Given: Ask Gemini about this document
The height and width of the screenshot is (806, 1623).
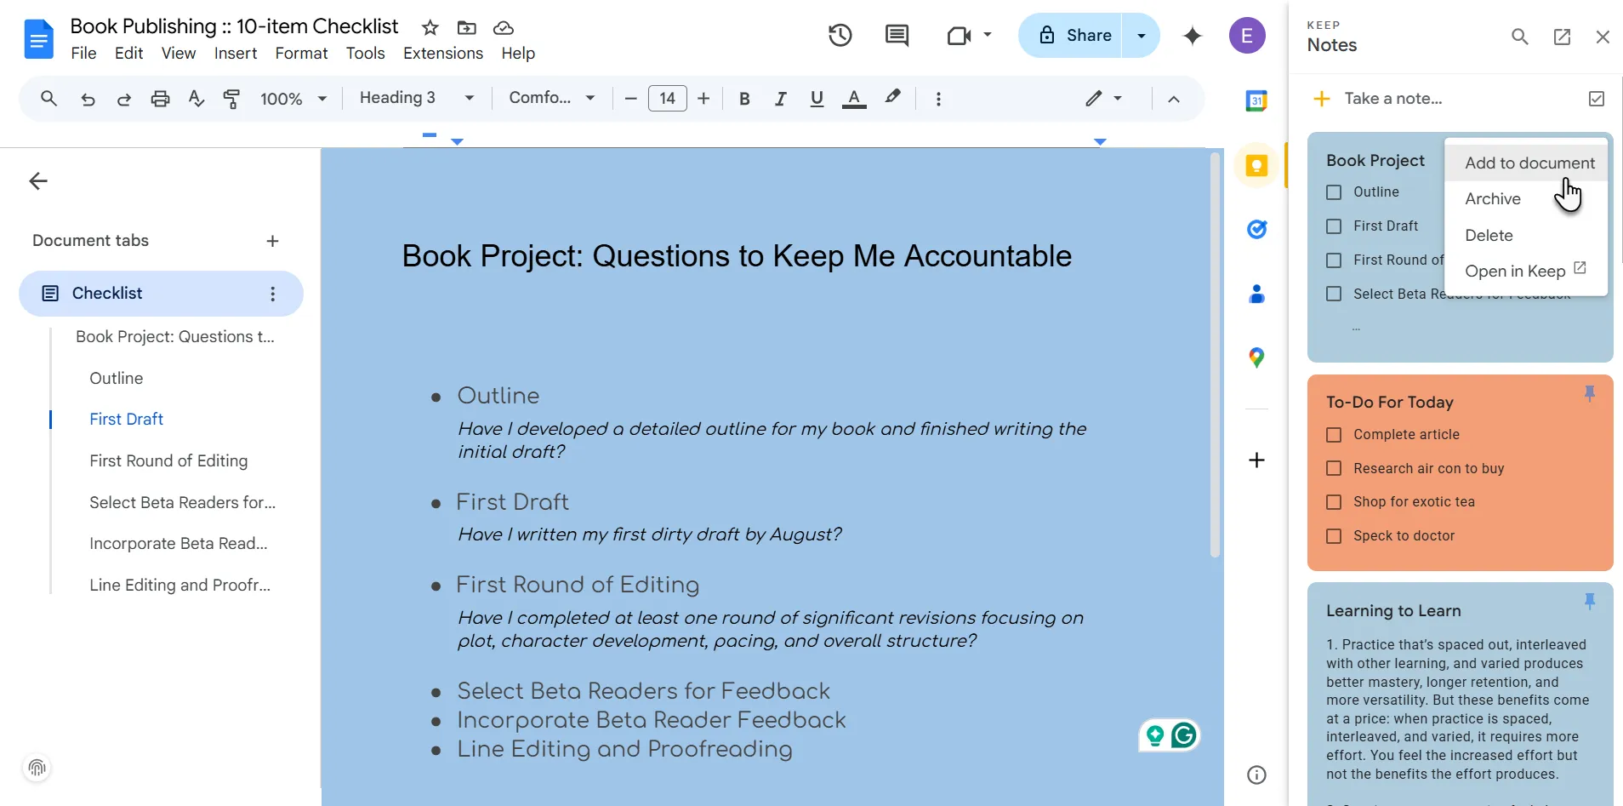Looking at the screenshot, I should [1193, 36].
